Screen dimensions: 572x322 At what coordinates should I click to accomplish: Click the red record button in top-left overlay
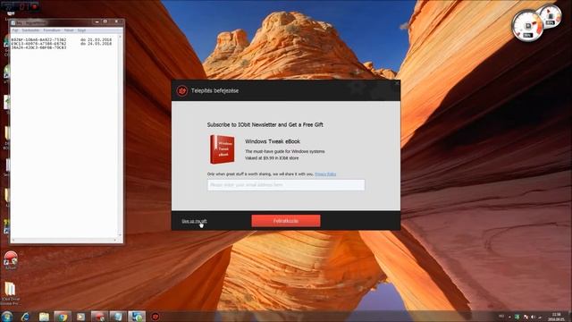click(35, 6)
